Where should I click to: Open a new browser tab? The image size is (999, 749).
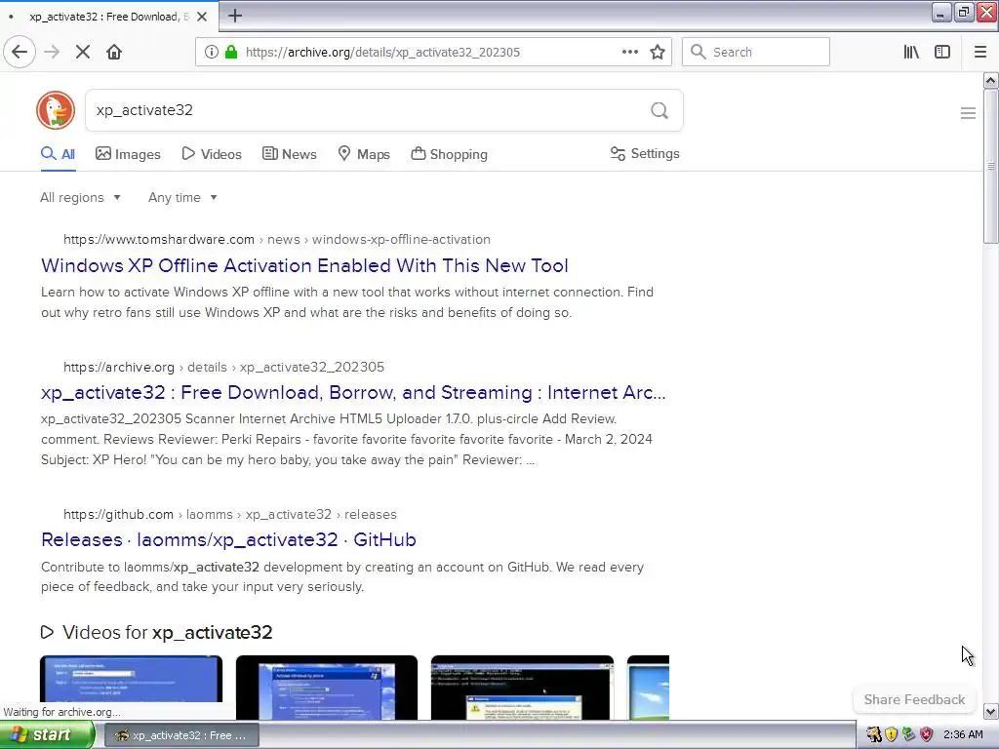click(x=234, y=16)
